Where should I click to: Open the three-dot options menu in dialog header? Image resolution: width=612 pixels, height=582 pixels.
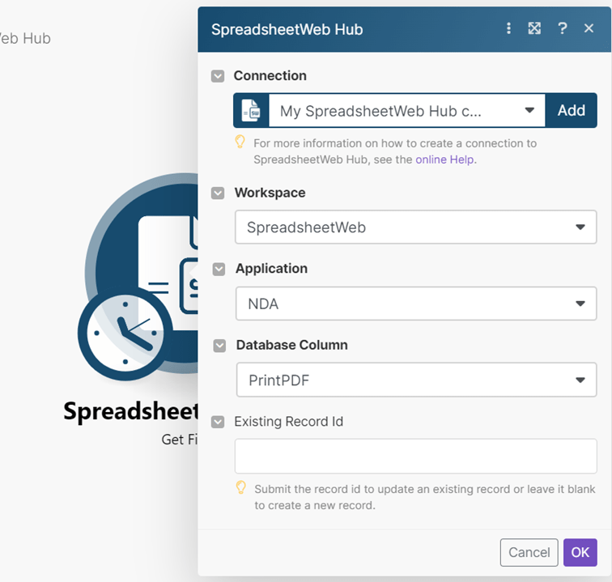click(508, 28)
